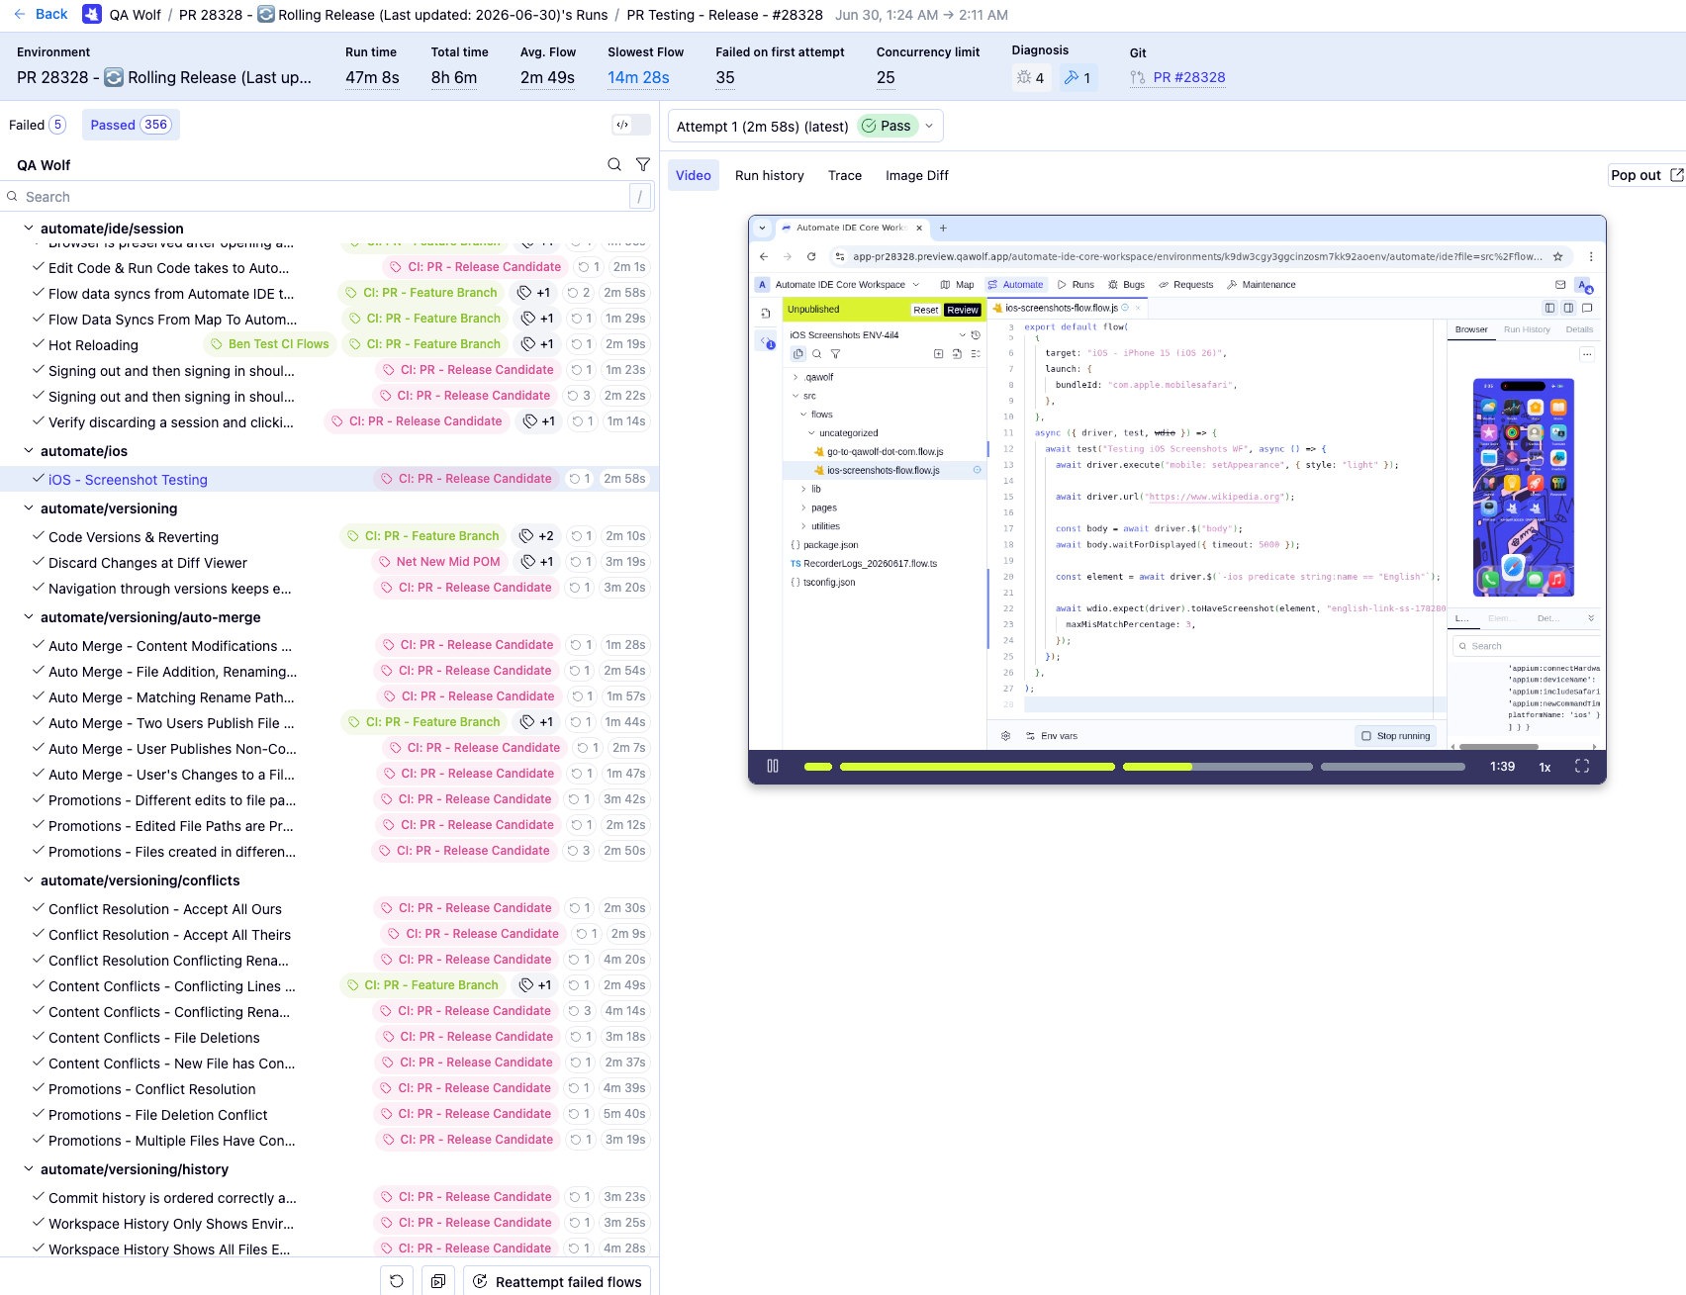Open the PR #28328 git link
This screenshot has width=1686, height=1295.
[1189, 77]
